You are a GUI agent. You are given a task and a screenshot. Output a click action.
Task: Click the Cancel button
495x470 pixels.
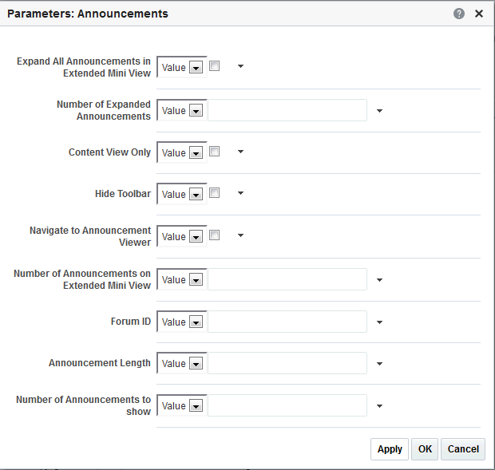point(463,449)
